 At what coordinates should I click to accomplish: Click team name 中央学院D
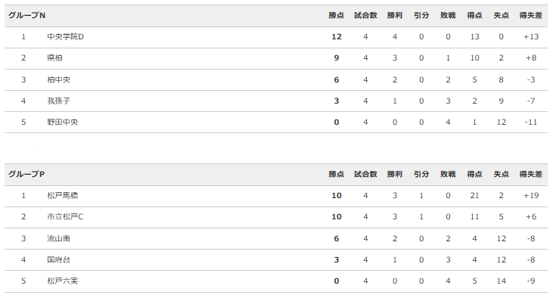[x=66, y=37]
